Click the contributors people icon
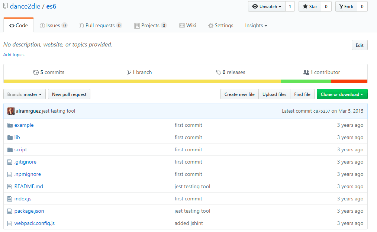The image size is (377, 232). click(x=306, y=72)
